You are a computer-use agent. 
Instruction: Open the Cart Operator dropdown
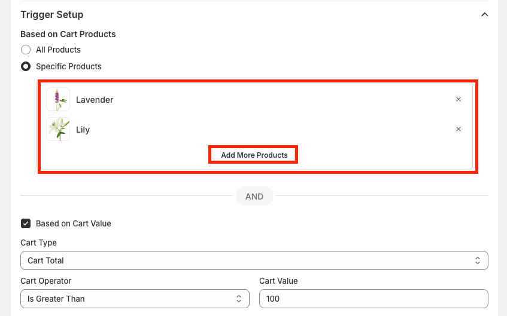click(135, 298)
